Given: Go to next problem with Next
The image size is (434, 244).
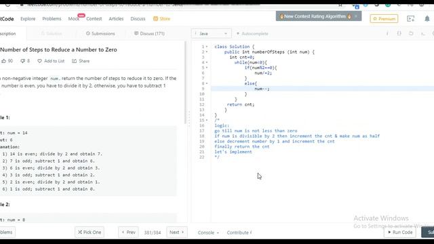Looking at the screenshot, I should pyautogui.click(x=176, y=232).
